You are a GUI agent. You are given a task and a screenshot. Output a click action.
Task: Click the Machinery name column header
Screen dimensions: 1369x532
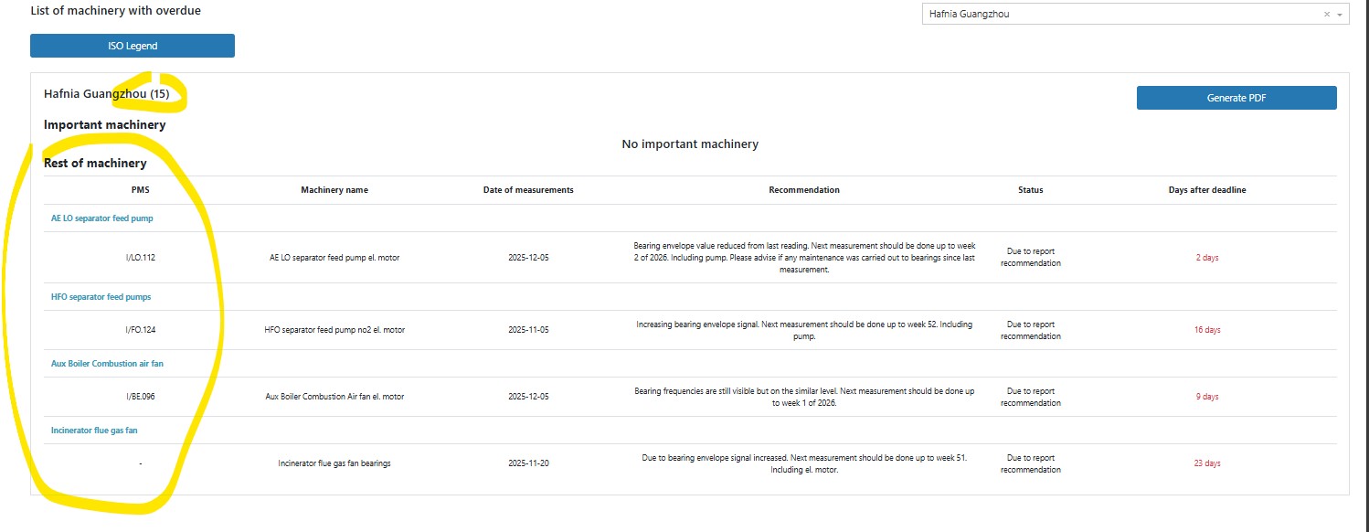334,190
